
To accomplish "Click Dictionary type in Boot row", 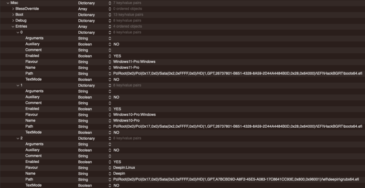I will [x=87, y=15].
